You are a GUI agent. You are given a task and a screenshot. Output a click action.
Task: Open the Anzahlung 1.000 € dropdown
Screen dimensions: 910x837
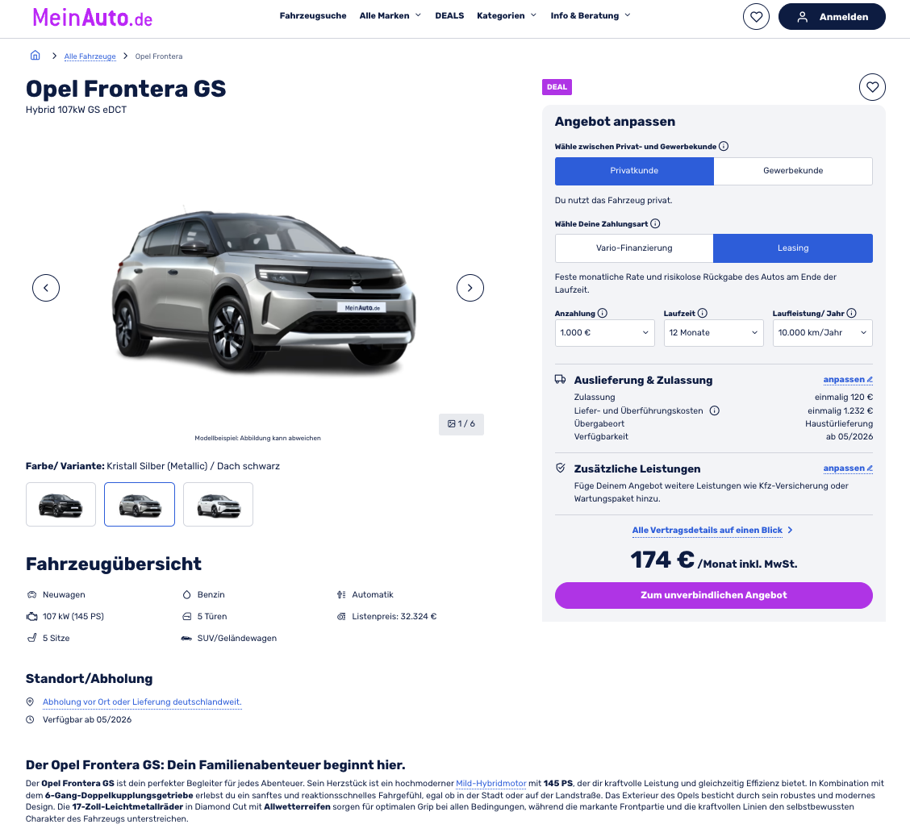pyautogui.click(x=604, y=333)
